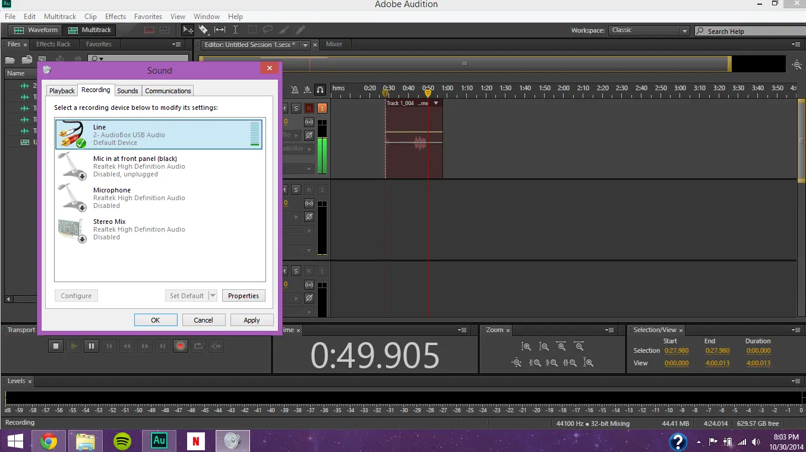
Task: Click the timeline navigator bar handle
Action: click(x=464, y=64)
